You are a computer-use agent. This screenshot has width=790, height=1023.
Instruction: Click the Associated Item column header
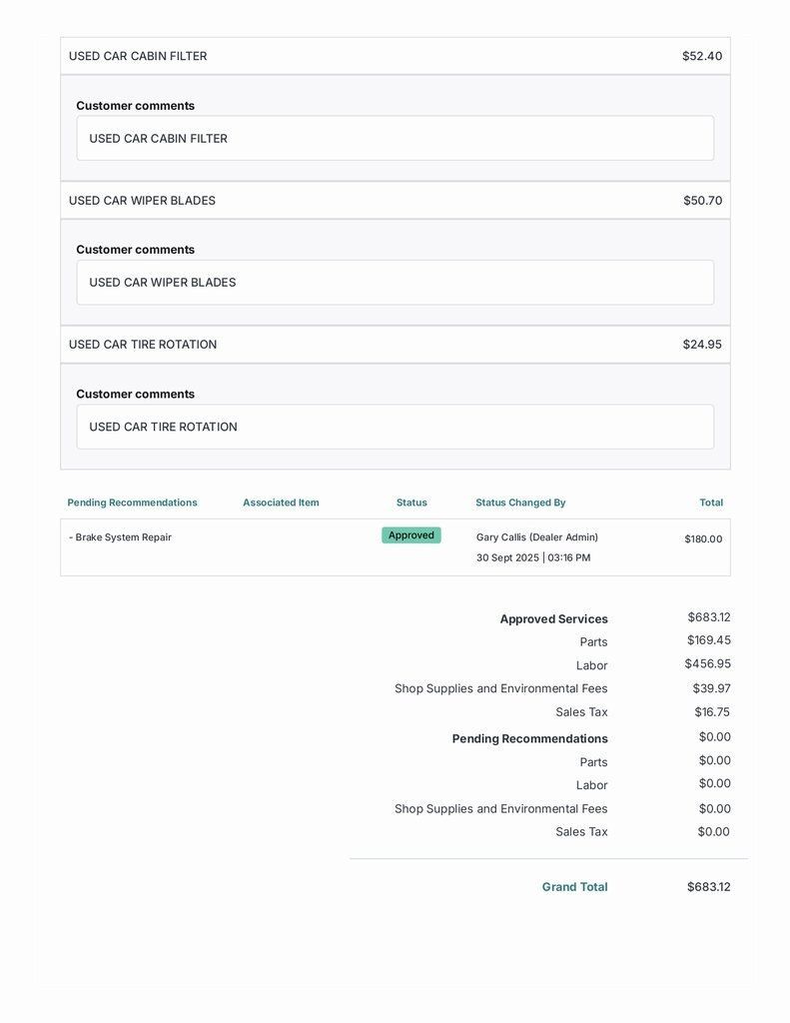point(281,503)
